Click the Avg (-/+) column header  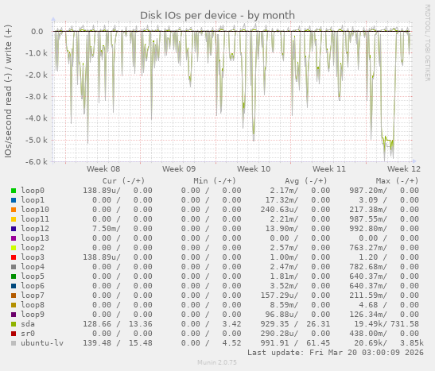[x=305, y=181]
